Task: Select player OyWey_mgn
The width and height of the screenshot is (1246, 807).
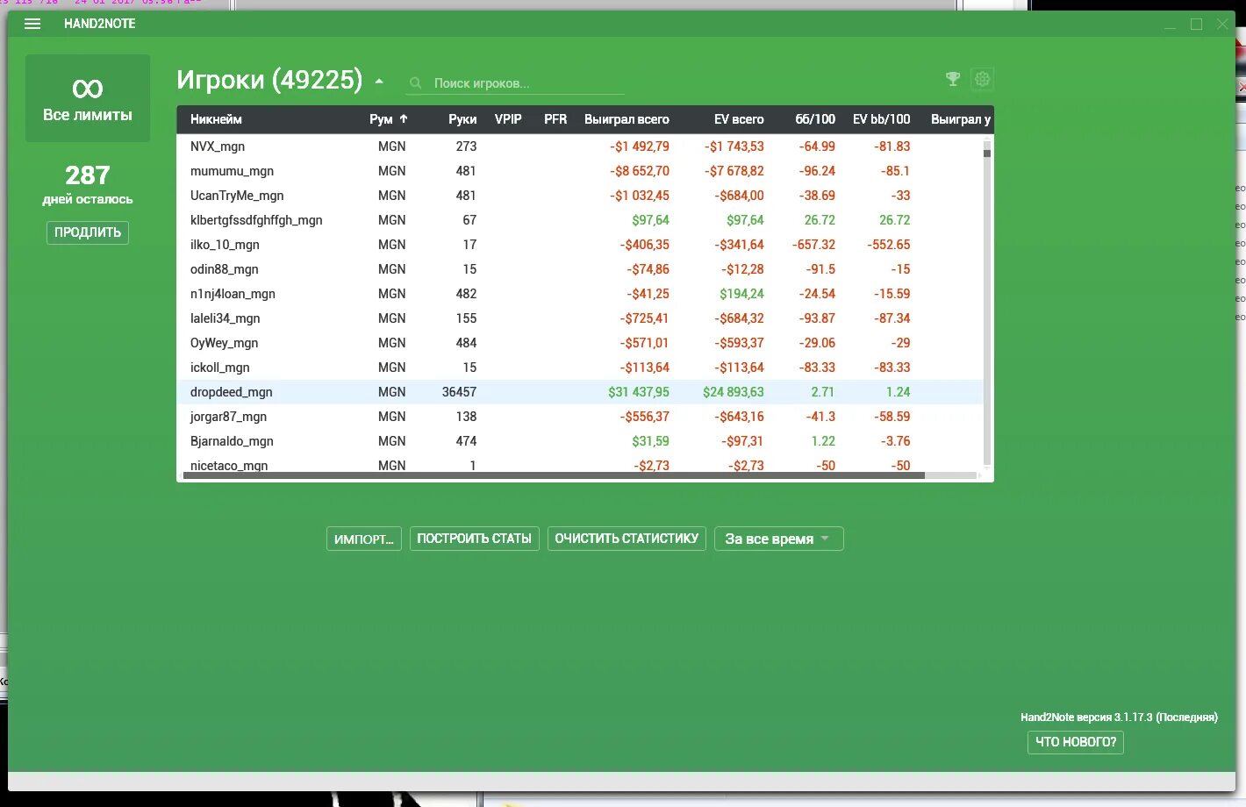Action: [224, 343]
